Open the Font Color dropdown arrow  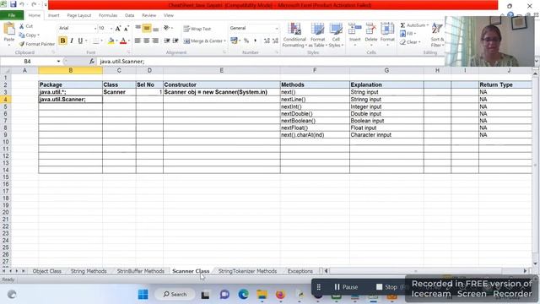click(x=129, y=41)
